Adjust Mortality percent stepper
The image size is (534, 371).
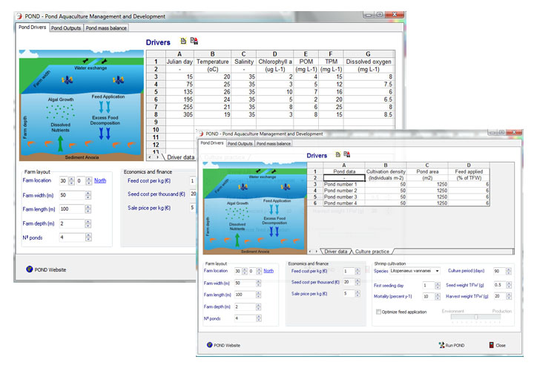tap(438, 296)
